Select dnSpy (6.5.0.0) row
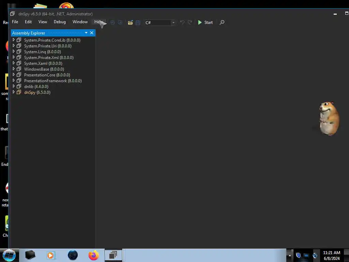Screen dimensions: 349x262 click(x=37, y=92)
